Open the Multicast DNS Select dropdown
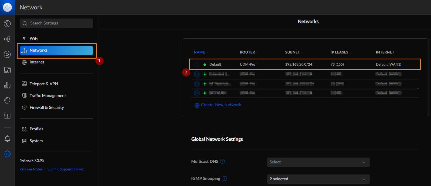 pos(318,162)
